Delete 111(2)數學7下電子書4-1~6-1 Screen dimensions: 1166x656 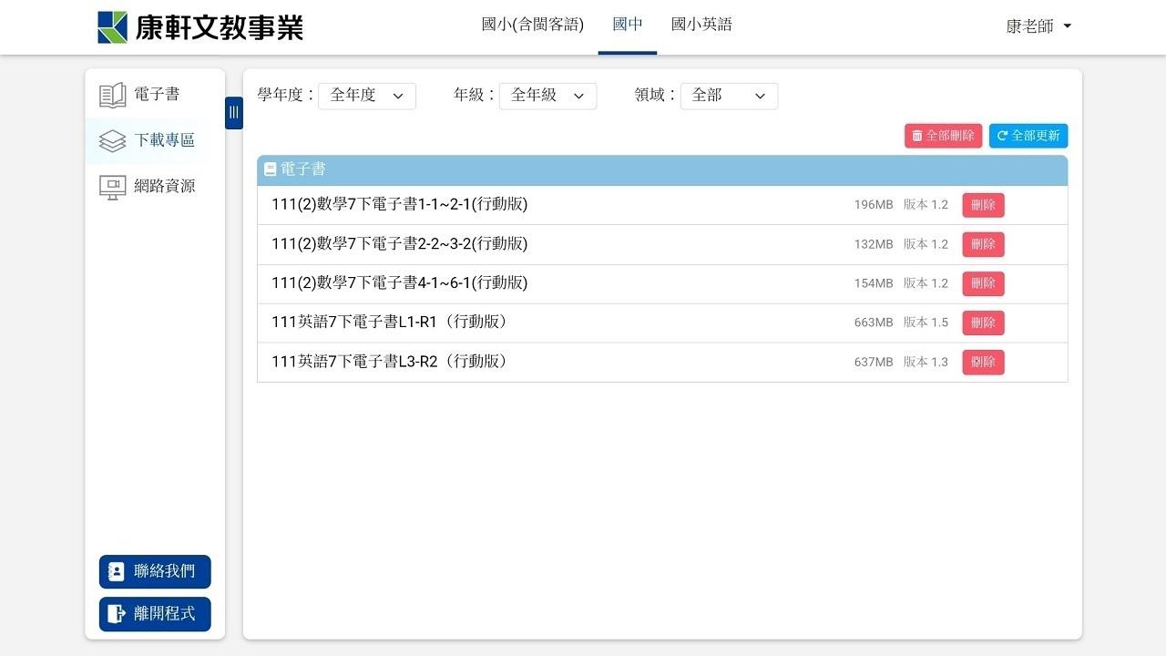coord(983,283)
